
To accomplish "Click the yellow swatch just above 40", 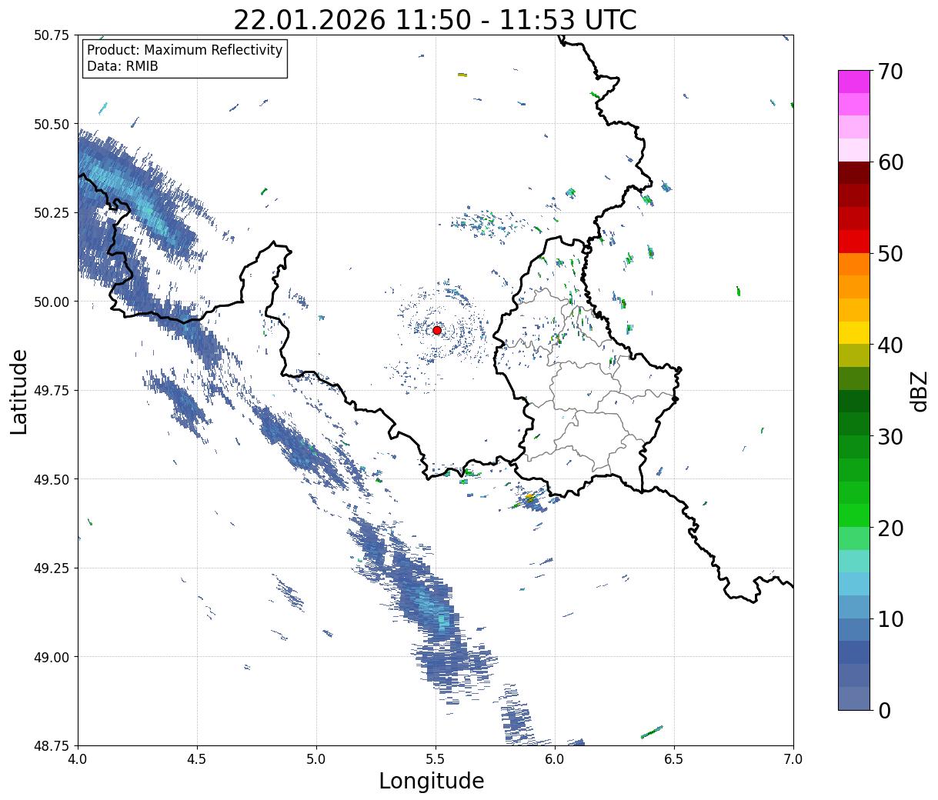I will point(854,333).
